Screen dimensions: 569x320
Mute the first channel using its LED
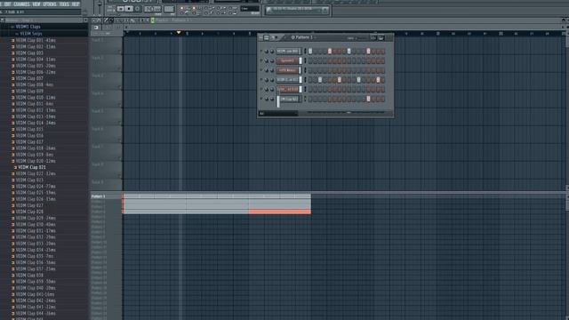click(260, 51)
